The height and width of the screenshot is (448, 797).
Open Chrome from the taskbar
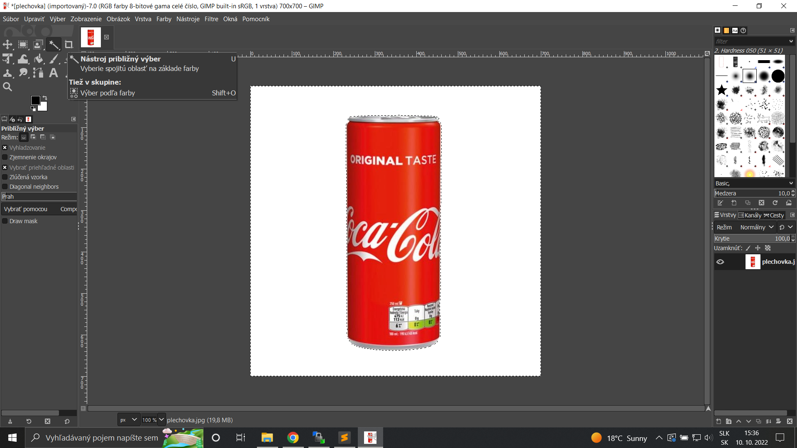click(293, 438)
